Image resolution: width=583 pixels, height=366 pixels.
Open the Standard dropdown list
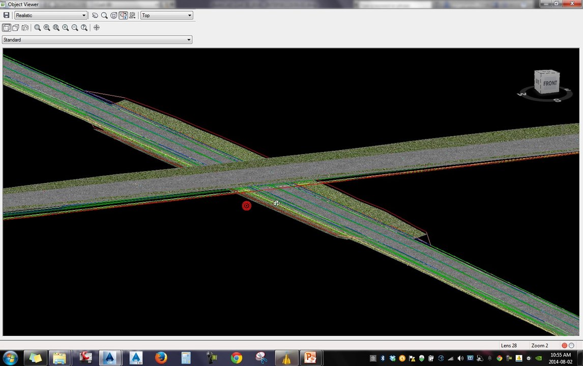pos(97,40)
